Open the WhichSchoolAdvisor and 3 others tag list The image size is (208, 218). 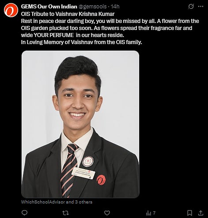(57, 202)
